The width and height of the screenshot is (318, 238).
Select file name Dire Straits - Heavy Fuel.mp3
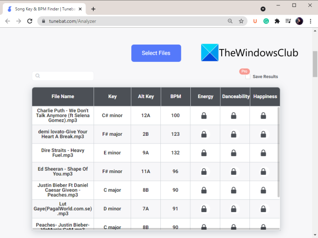pos(63,153)
